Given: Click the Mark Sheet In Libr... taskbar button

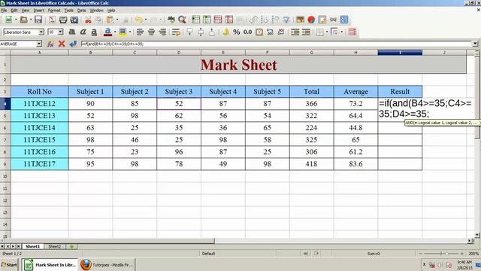Looking at the screenshot, I should (50, 265).
